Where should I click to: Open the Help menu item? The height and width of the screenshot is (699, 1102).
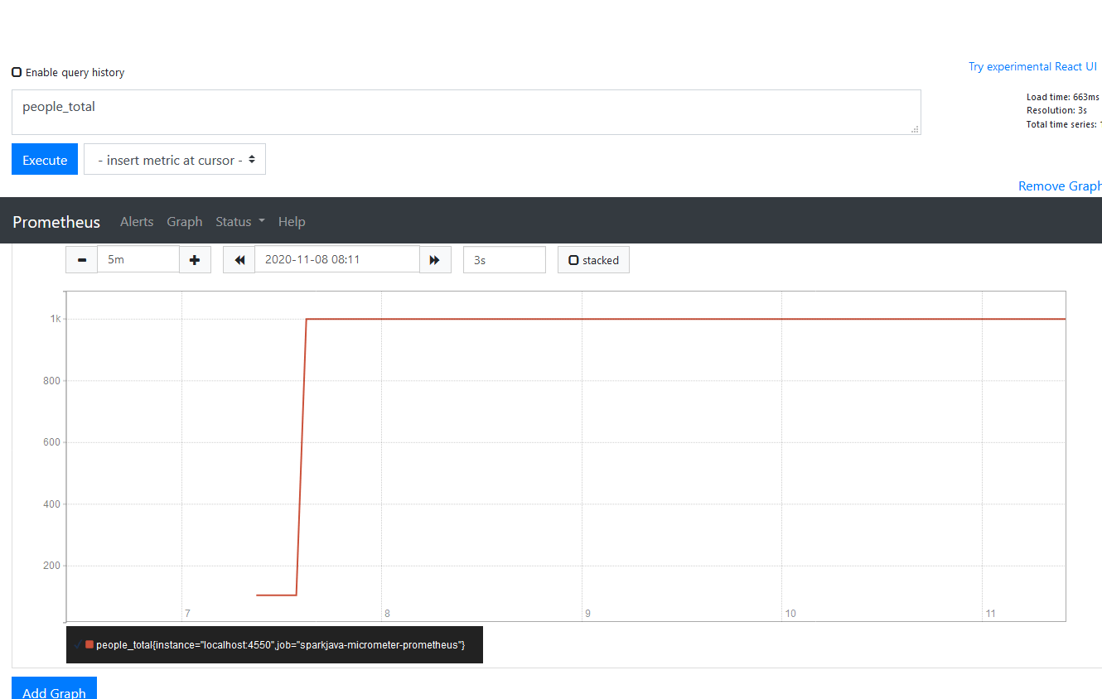(292, 221)
